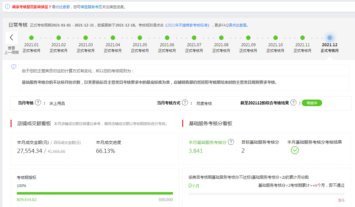Image resolution: width=355 pixels, height=207 pixels.
Task: Select the 2021.02 month marker
Action: (x=59, y=38)
